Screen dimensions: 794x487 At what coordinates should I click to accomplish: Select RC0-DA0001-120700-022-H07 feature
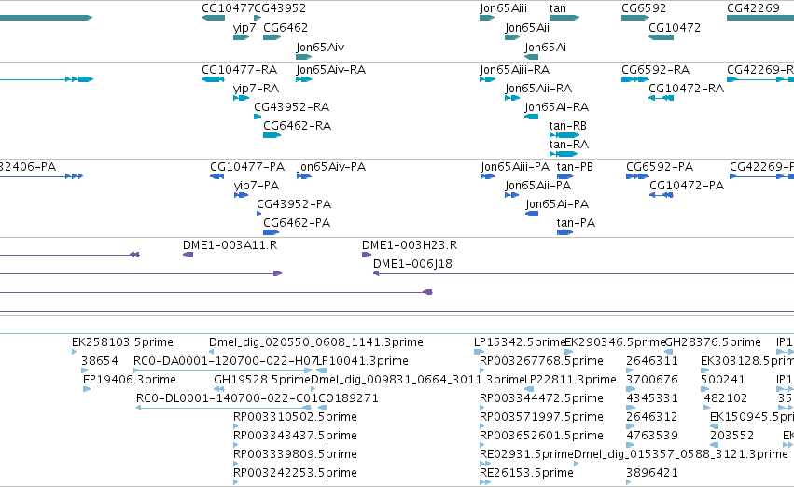point(225,361)
